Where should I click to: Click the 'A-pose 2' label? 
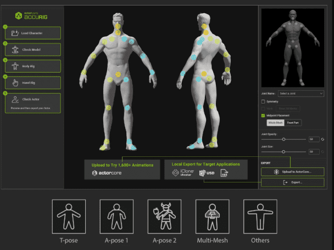tap(164, 241)
